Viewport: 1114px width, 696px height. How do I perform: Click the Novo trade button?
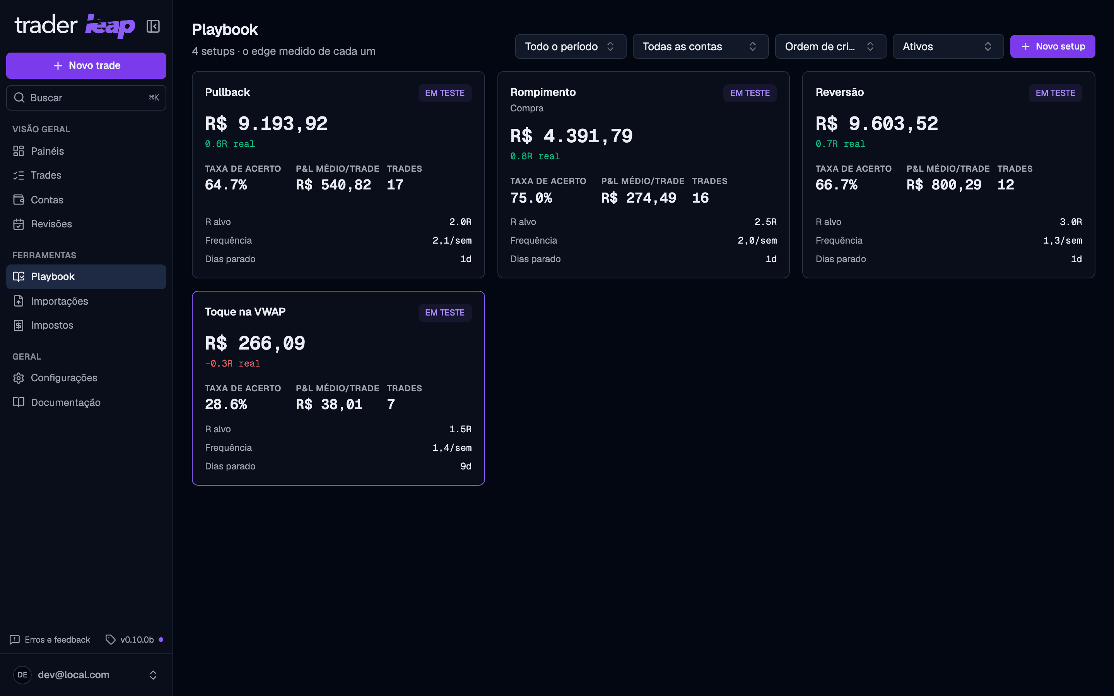point(86,66)
